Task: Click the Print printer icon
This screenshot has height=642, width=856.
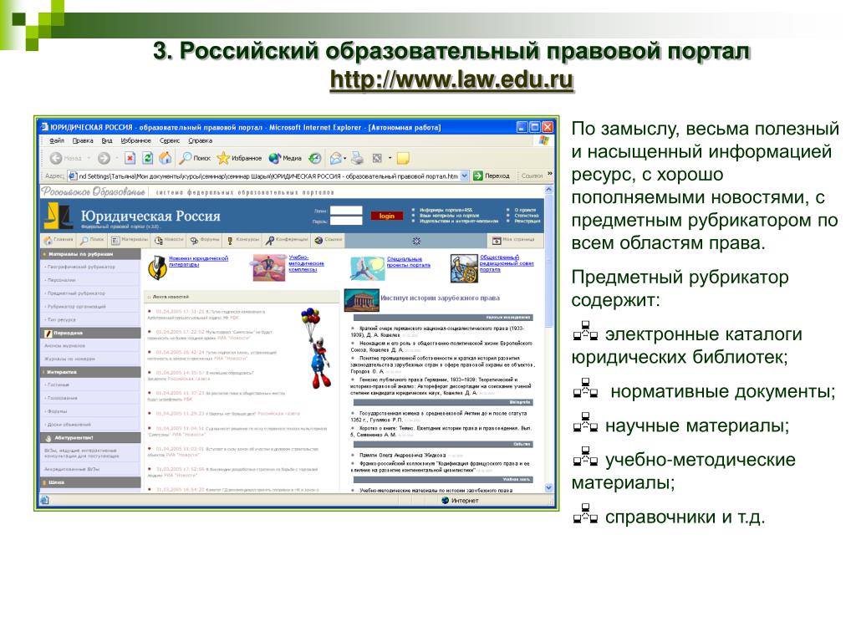Action: 357,158
